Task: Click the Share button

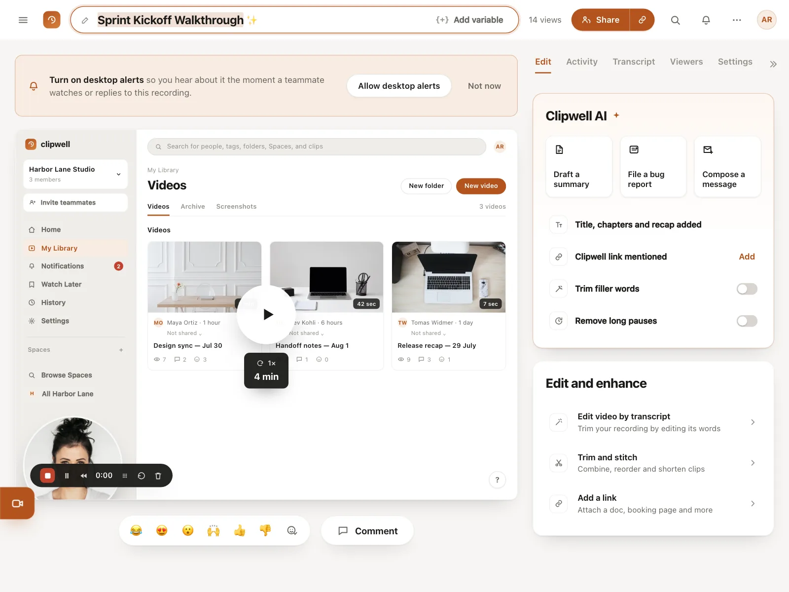Action: (601, 20)
